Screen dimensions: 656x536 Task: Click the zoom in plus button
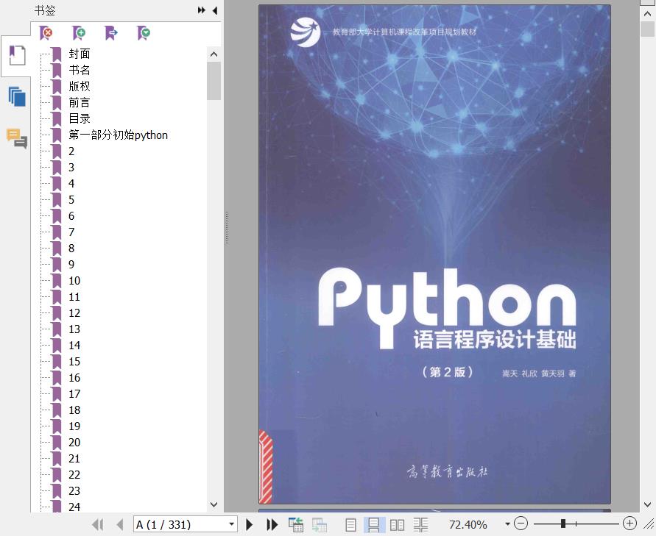629,524
